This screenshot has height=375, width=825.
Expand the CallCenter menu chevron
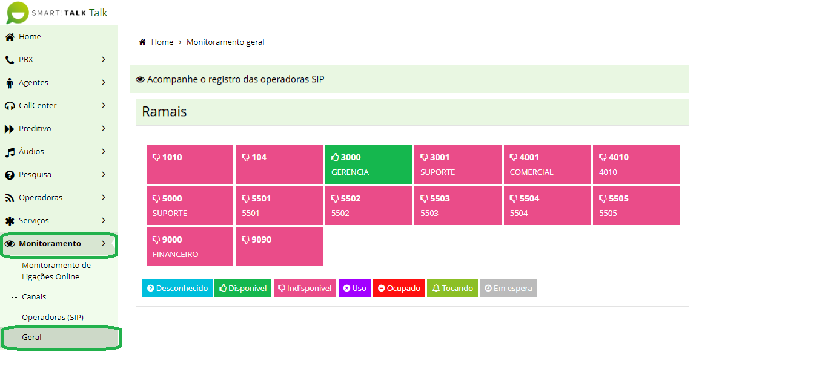tap(104, 106)
